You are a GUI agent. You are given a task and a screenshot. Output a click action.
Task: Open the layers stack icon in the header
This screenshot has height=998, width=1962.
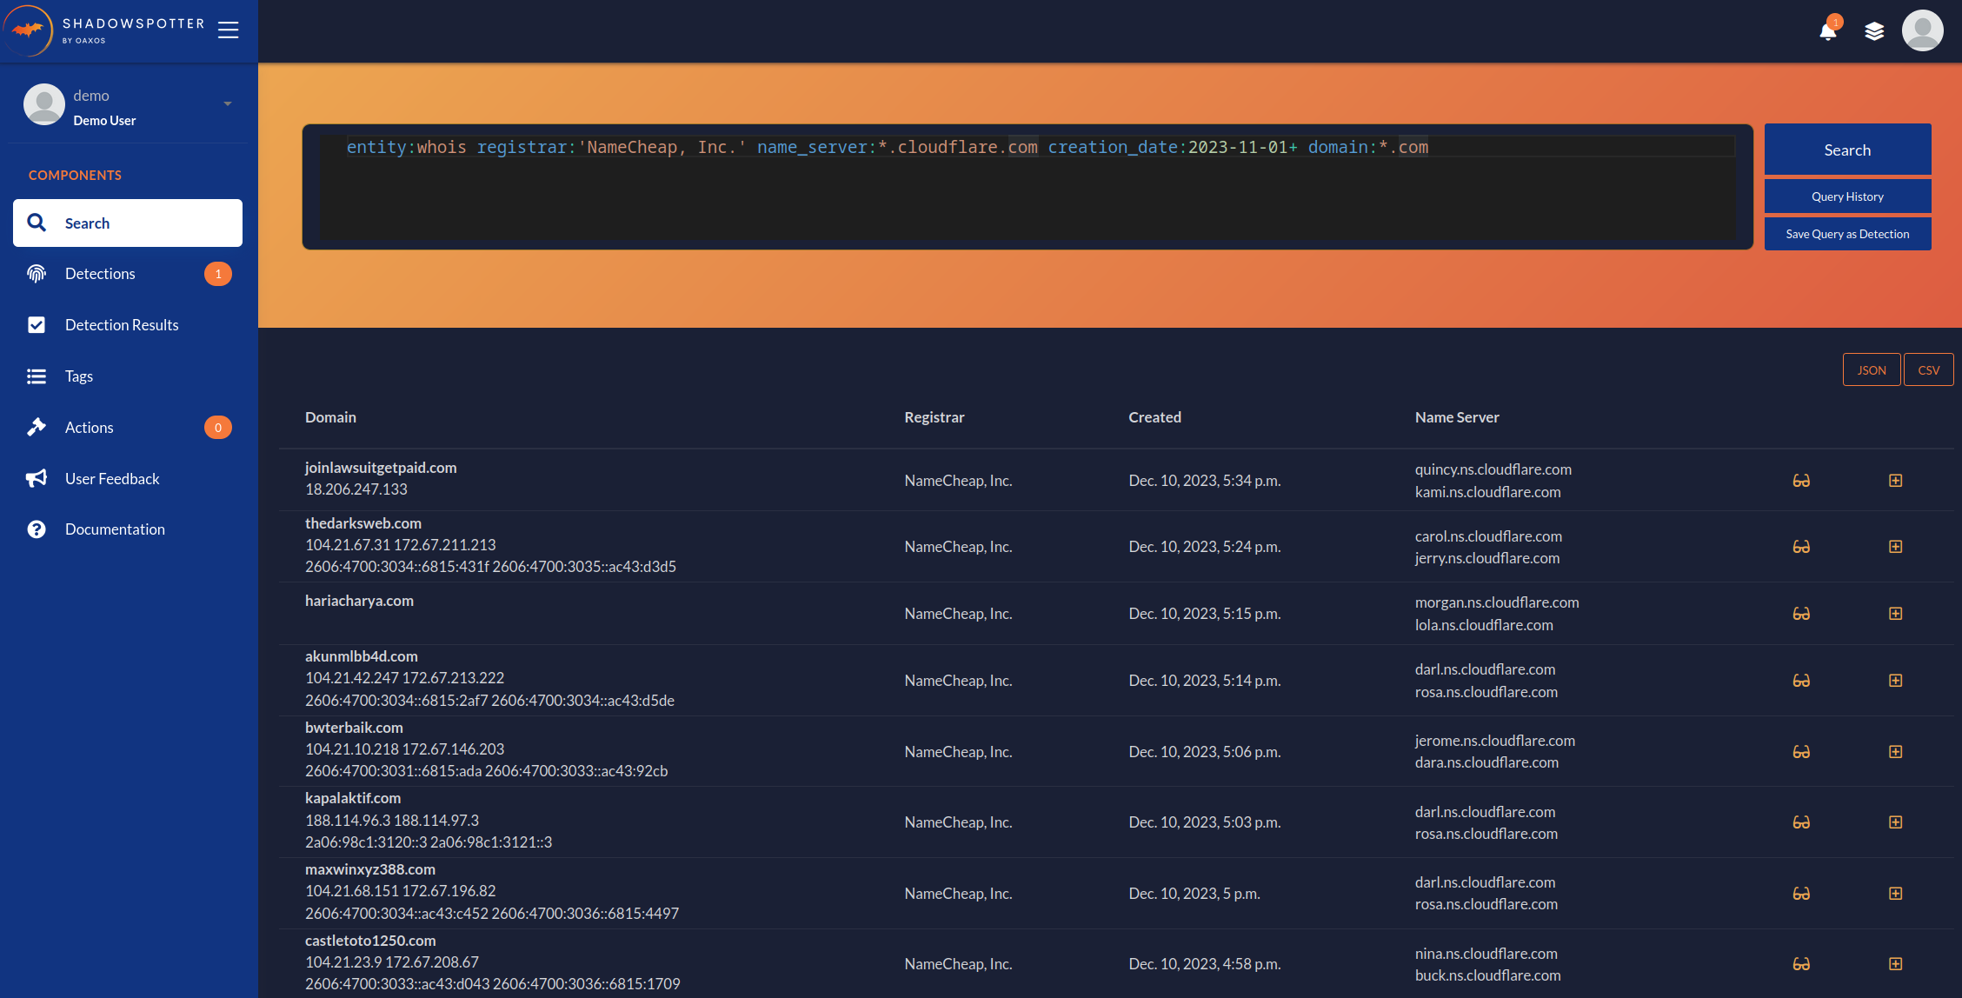[x=1874, y=31]
